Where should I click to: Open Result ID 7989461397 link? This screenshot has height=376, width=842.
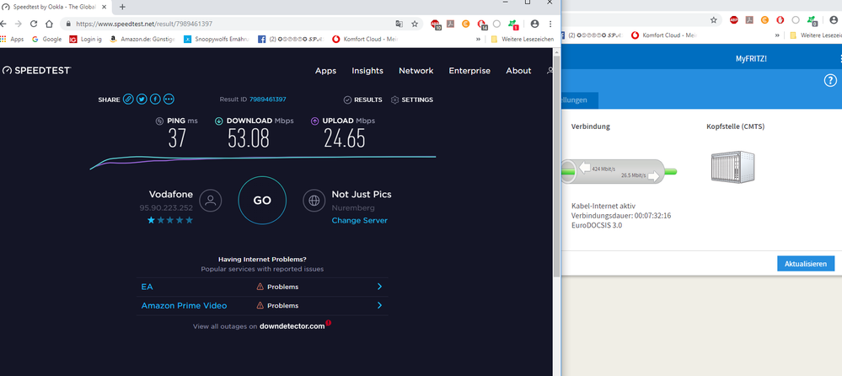click(x=267, y=99)
